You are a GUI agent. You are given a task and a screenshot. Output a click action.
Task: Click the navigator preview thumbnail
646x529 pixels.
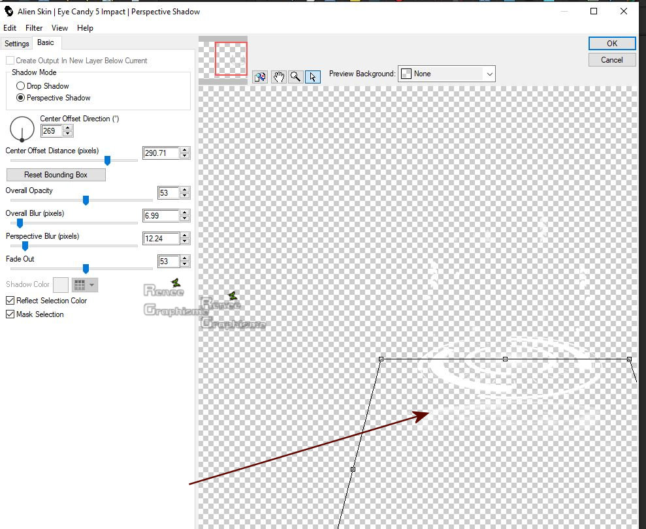pos(223,60)
